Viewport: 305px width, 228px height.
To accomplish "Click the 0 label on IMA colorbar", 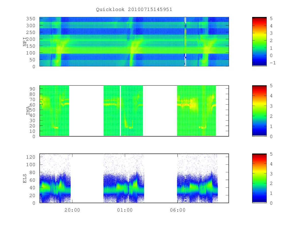I will point(271,136).
